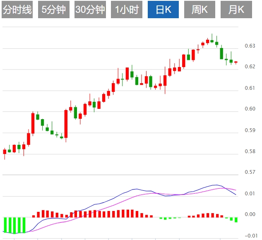Click the 0.01 MACD axis label
Image resolution: width=262 pixels, height=240 pixels.
coord(250,194)
